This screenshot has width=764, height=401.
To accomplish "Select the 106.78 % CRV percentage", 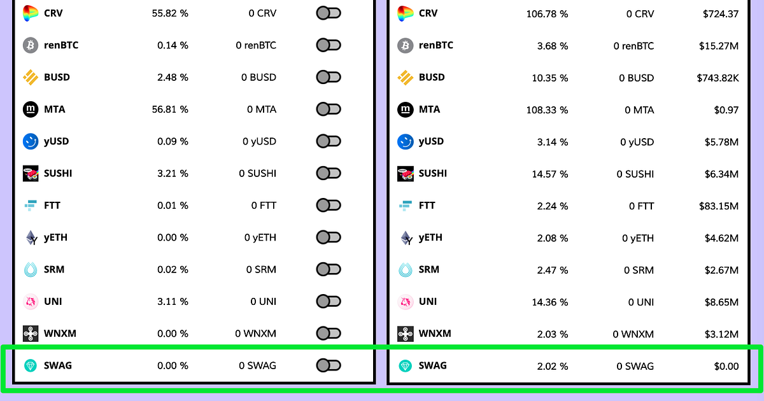I will tap(548, 14).
